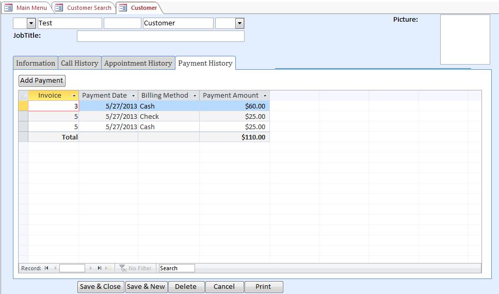Select row of the Check payment
Viewport: 499px width, 294px height.
point(23,116)
